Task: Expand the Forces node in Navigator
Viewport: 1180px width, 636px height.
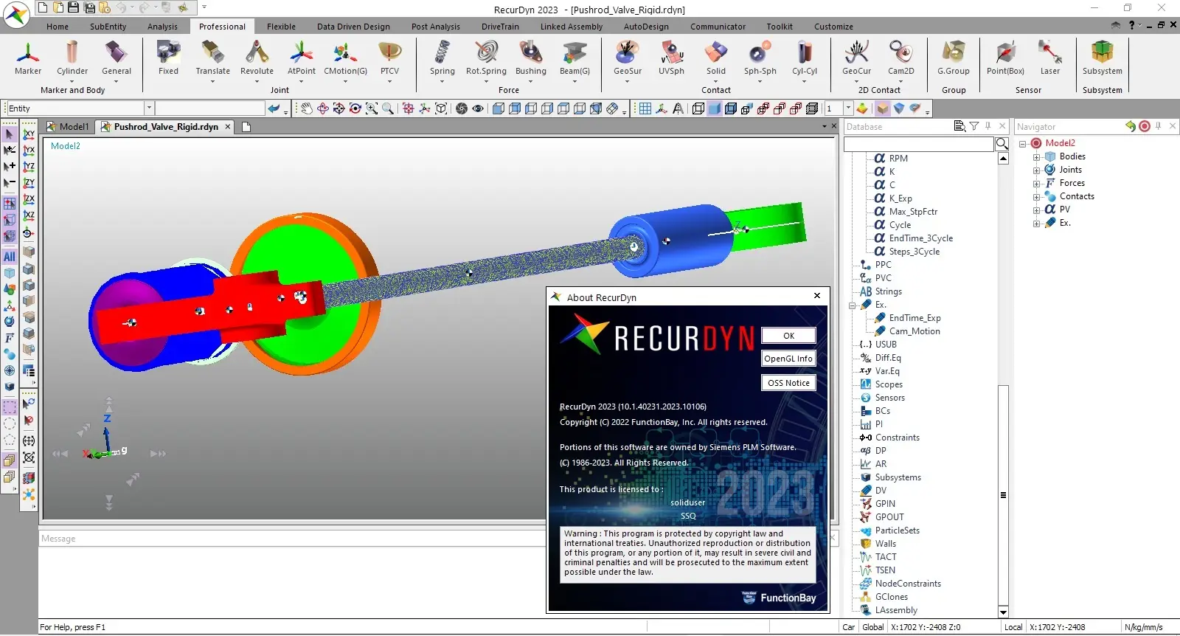Action: tap(1036, 184)
